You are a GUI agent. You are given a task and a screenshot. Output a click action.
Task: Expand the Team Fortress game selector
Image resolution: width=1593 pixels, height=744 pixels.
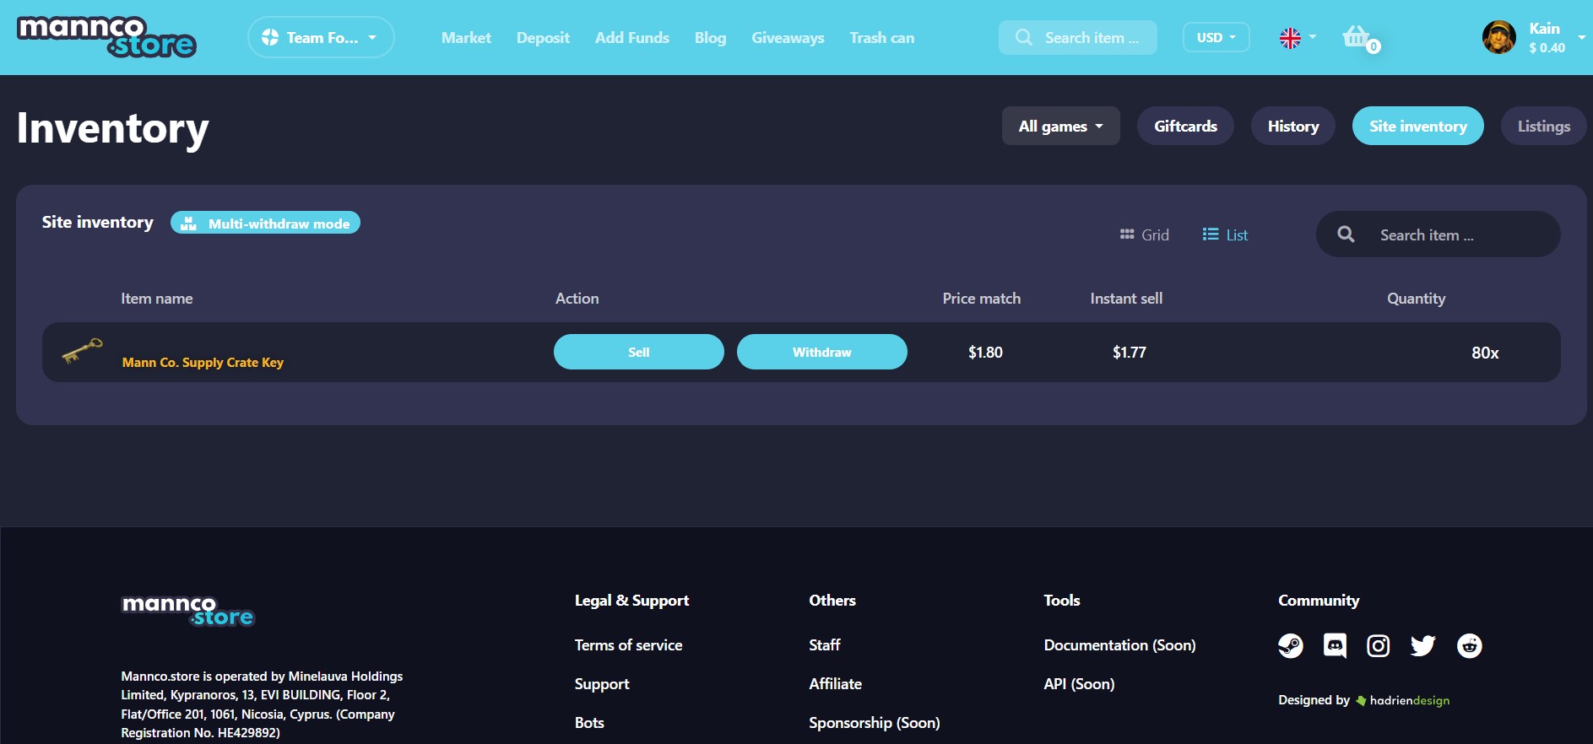coord(321,37)
